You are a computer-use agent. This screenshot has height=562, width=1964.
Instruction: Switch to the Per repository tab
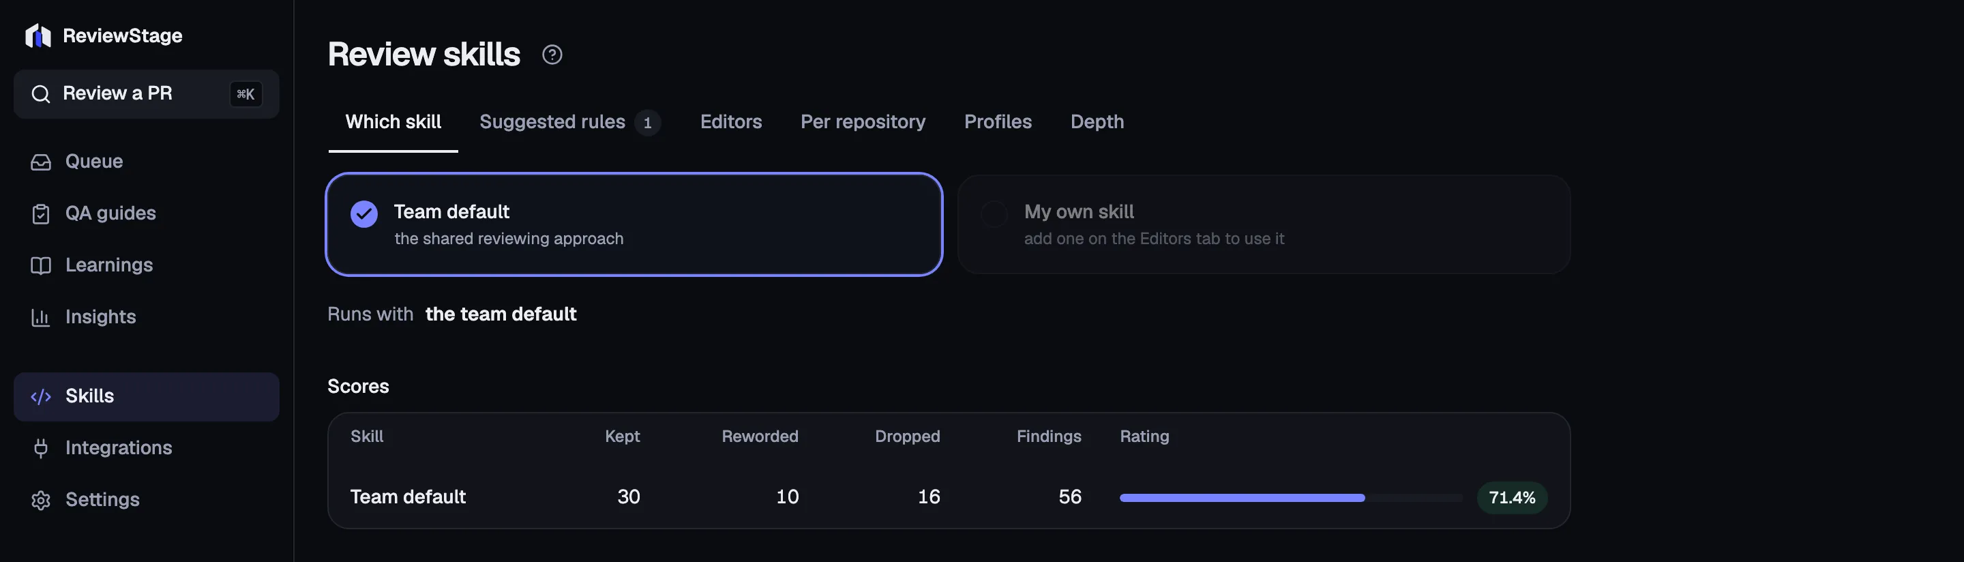(863, 122)
